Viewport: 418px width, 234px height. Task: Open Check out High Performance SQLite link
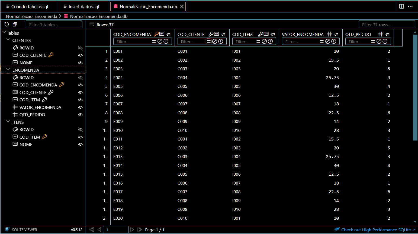(x=376, y=230)
